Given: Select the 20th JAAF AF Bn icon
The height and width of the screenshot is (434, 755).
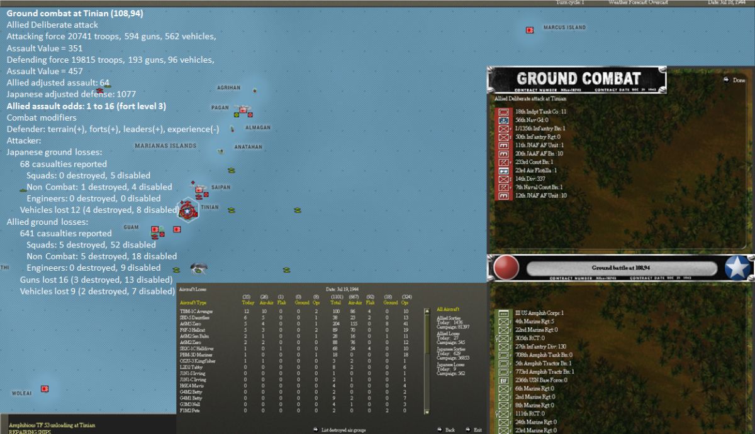Looking at the screenshot, I should (x=503, y=154).
